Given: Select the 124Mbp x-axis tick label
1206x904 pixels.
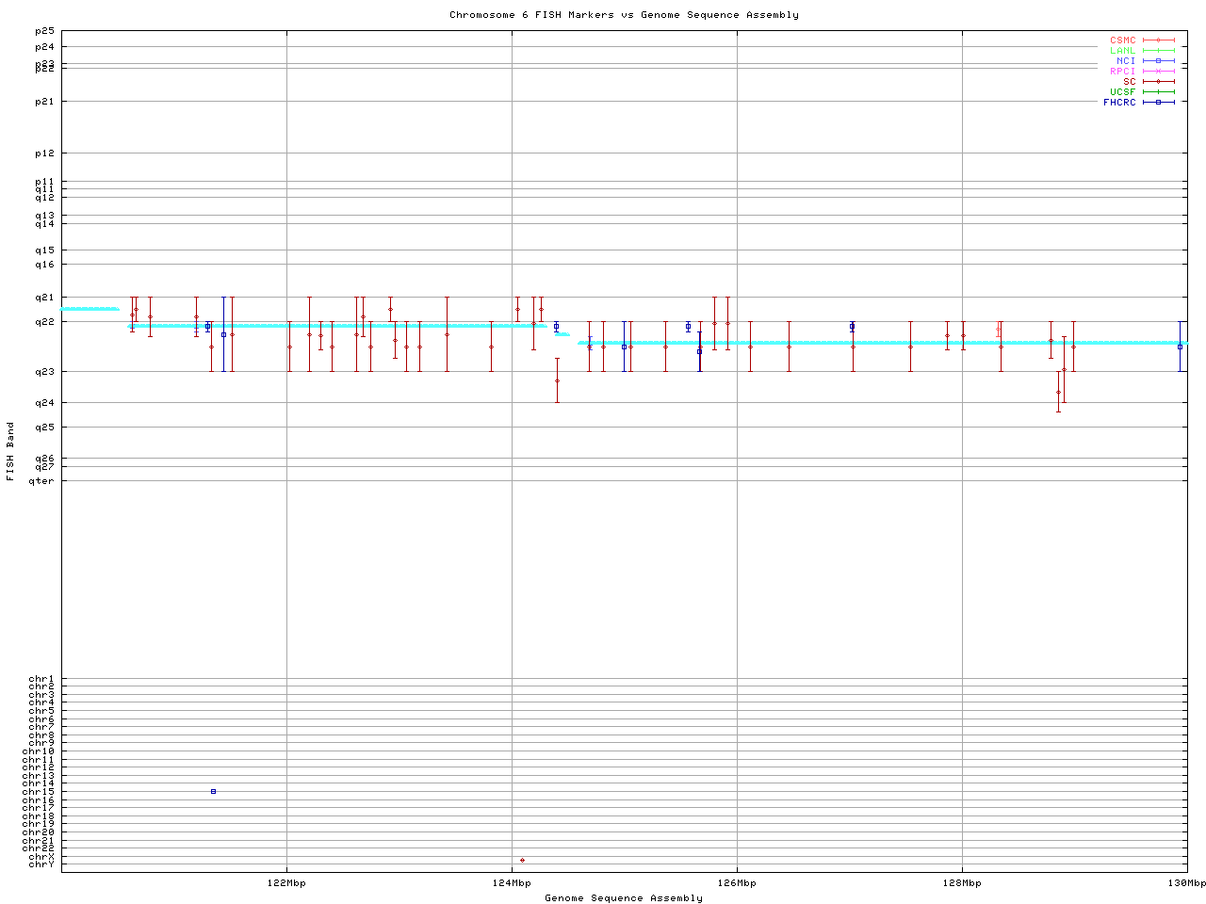Looking at the screenshot, I should (512, 883).
